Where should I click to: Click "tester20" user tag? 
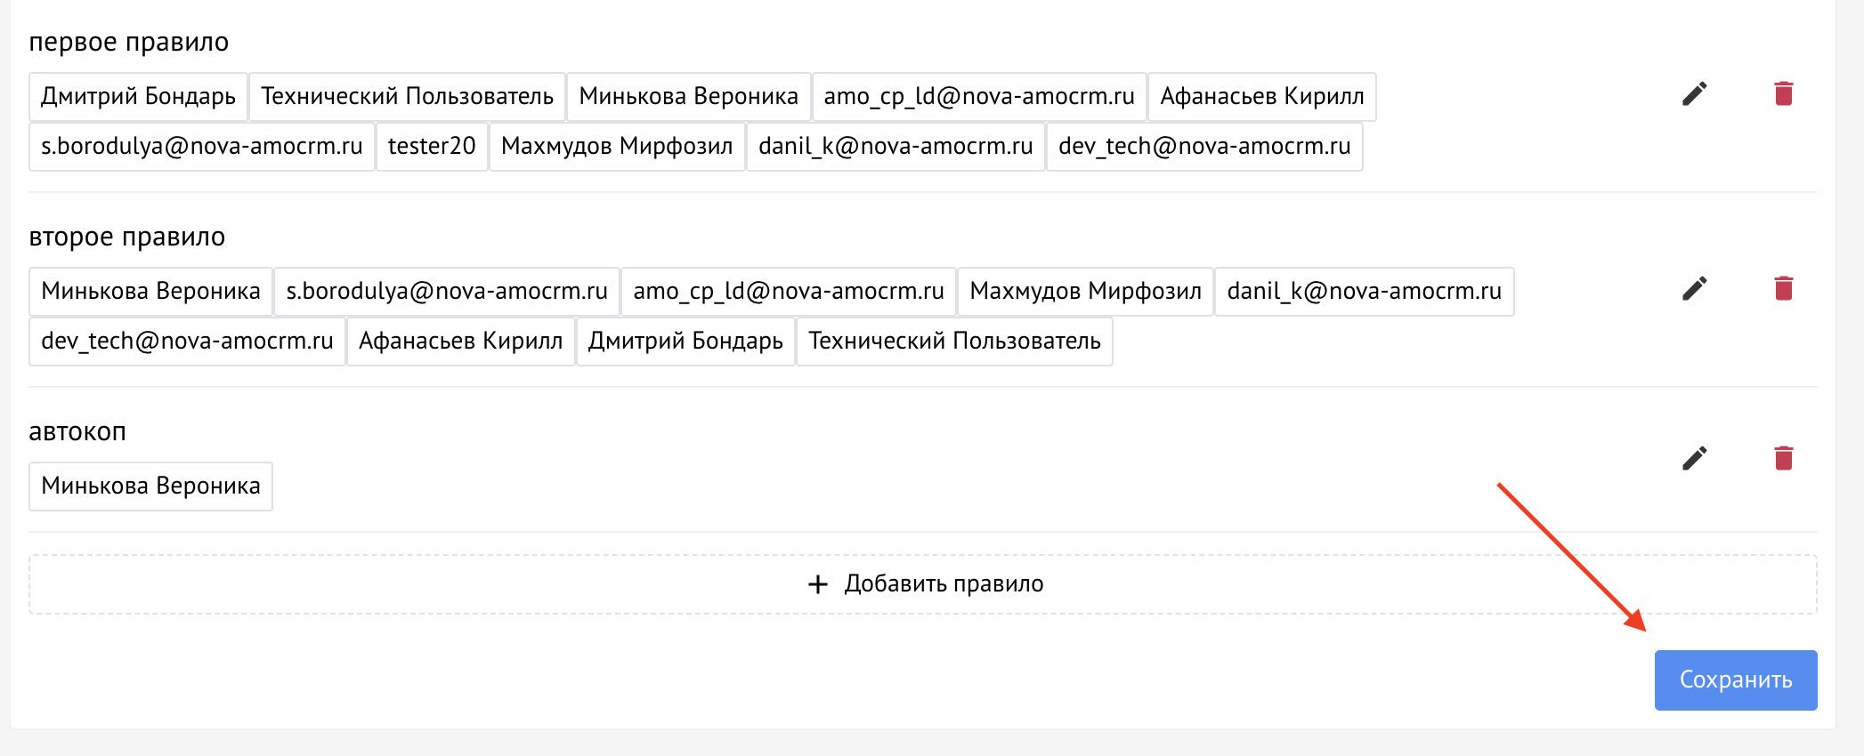(432, 147)
